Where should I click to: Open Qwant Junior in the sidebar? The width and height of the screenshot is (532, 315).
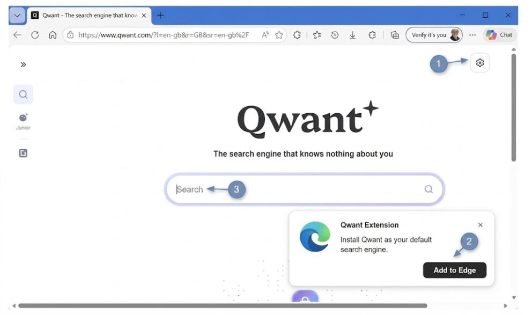pyautogui.click(x=23, y=121)
